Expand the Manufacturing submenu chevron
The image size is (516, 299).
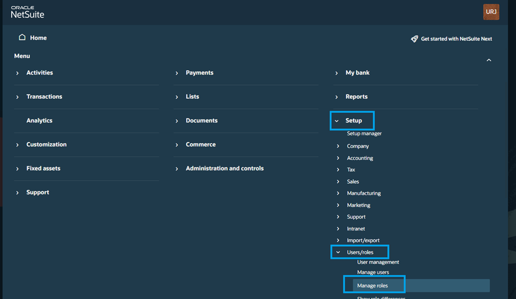tap(338, 193)
